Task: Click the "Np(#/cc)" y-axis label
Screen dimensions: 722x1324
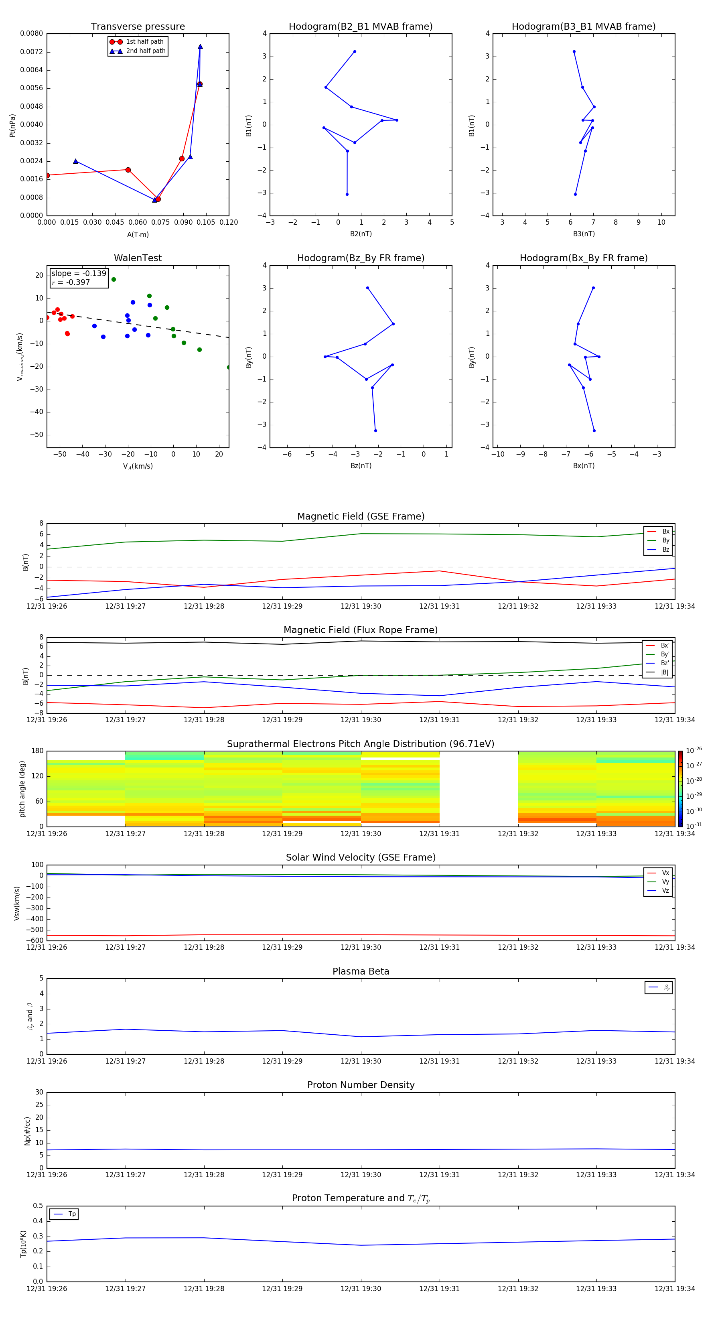Action: (27, 1131)
